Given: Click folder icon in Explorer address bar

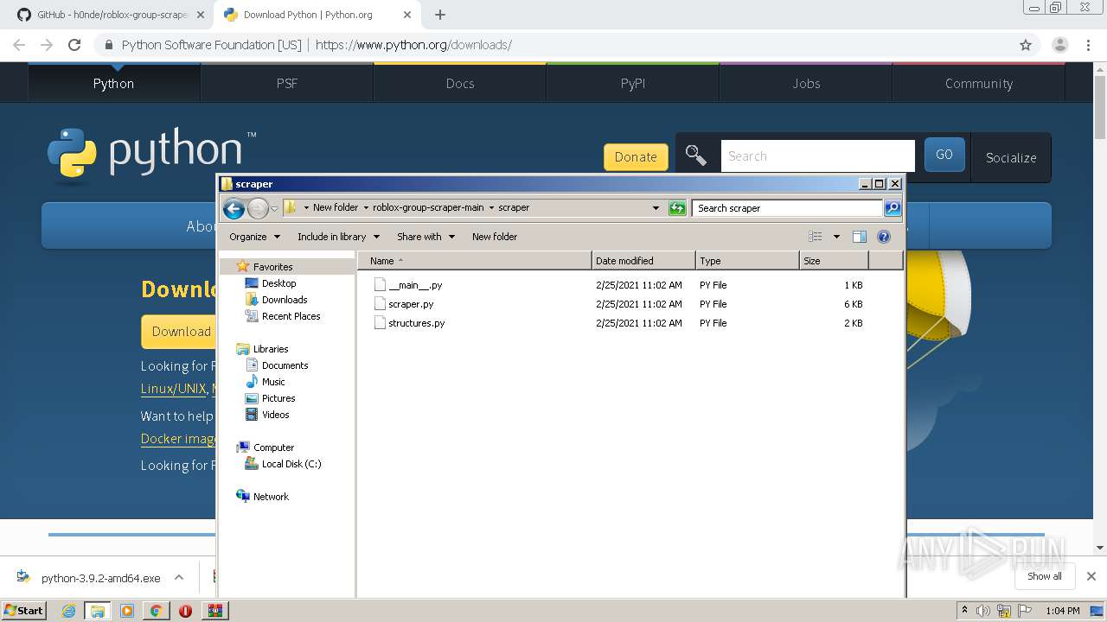Looking at the screenshot, I should tap(291, 207).
